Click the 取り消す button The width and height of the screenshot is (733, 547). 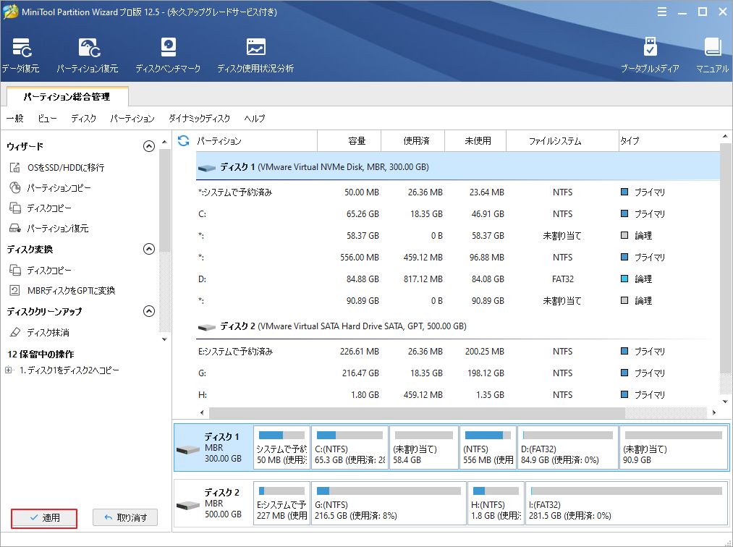[x=125, y=518]
